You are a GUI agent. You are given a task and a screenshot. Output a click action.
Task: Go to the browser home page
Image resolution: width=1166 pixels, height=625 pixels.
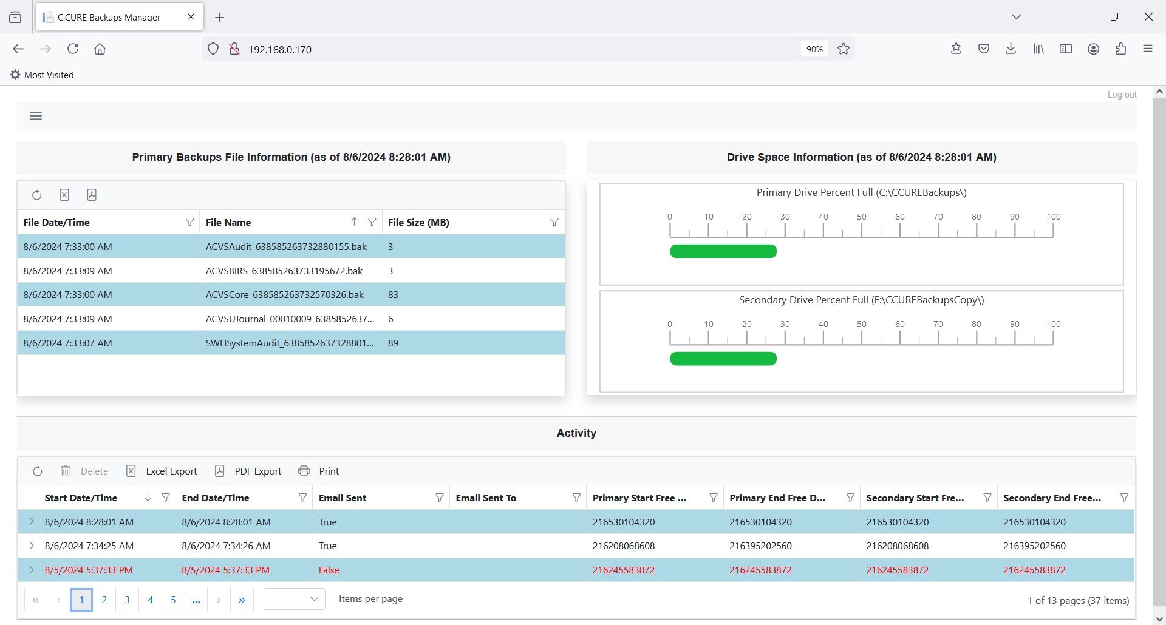[100, 49]
